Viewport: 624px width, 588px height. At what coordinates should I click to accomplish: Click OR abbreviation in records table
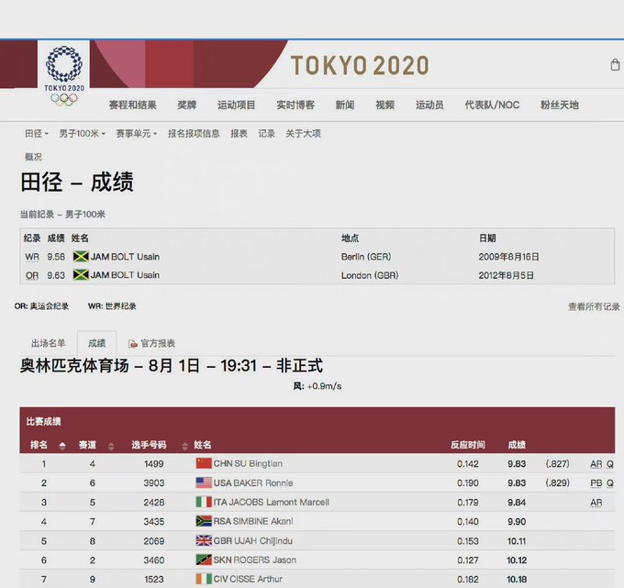tap(32, 275)
